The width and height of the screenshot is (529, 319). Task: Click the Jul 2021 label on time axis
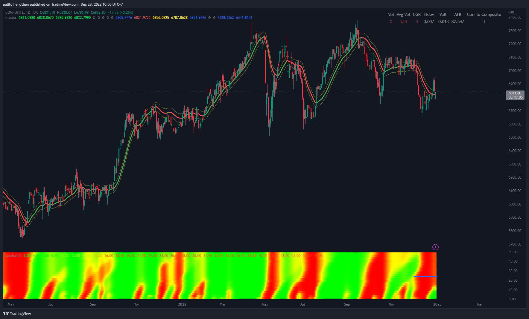[50, 304]
